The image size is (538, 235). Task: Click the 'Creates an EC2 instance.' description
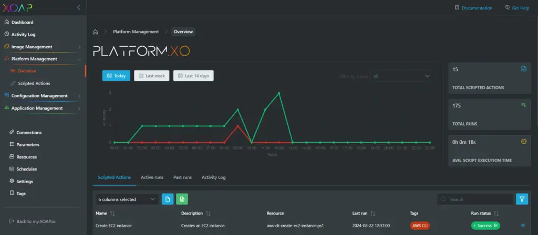click(x=203, y=226)
